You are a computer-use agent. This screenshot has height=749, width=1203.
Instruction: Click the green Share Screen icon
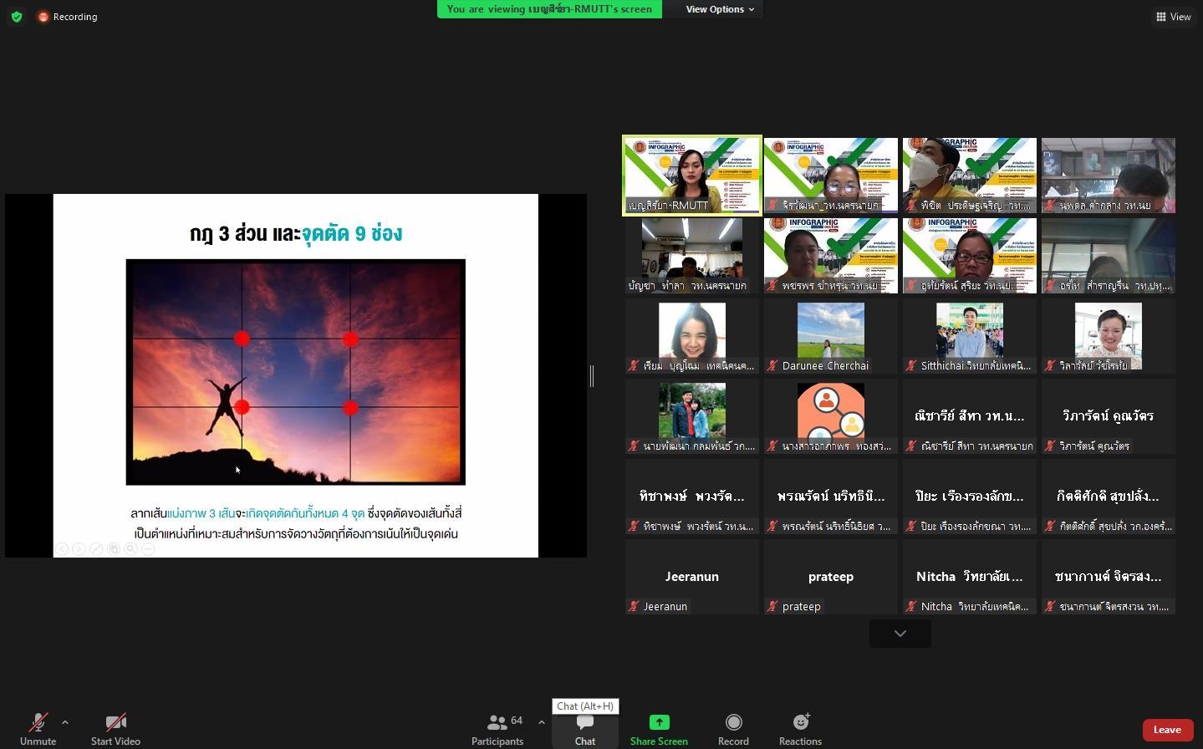coord(659,722)
